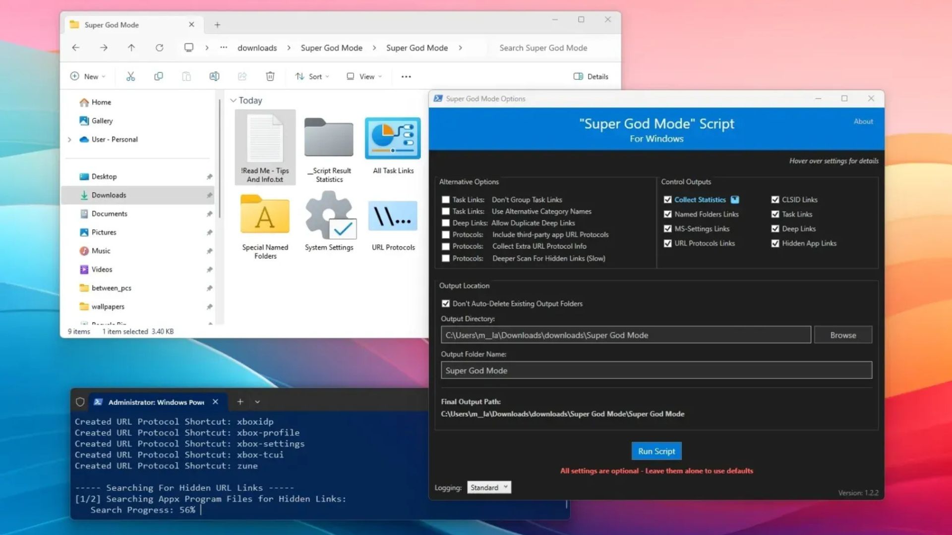Image resolution: width=952 pixels, height=535 pixels.
Task: Open the Sort options dropdown
Action: click(312, 76)
